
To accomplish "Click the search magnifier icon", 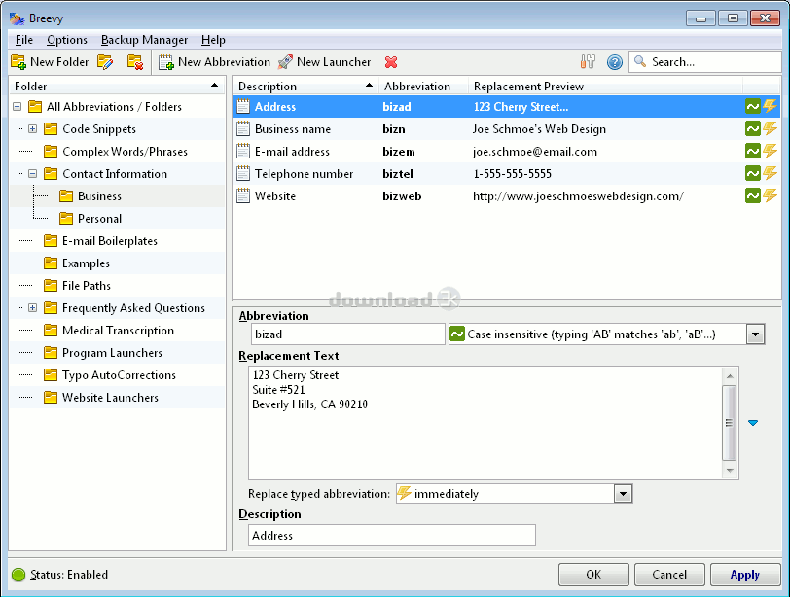I will click(x=640, y=61).
